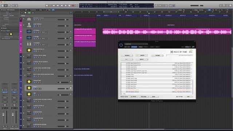Select the ALL PRESETS filter in the plugin
Viewport: 233px width, 131px height.
click(x=134, y=97)
